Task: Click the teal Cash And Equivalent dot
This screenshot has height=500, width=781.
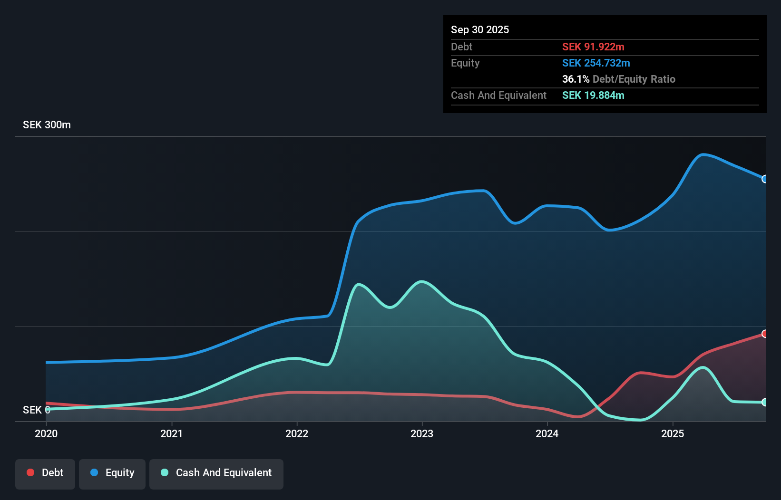Action: [x=164, y=472]
